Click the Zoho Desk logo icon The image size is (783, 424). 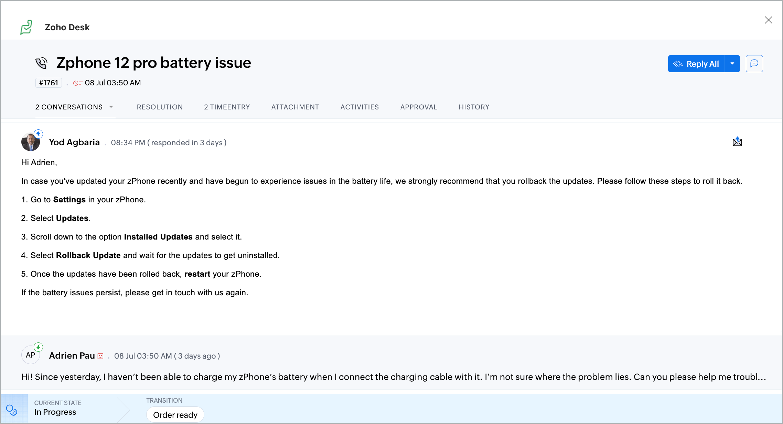(26, 27)
